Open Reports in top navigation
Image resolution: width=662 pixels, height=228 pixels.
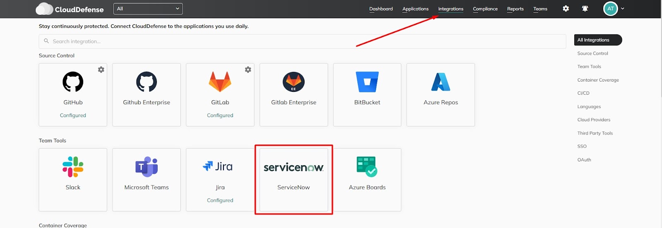[516, 9]
